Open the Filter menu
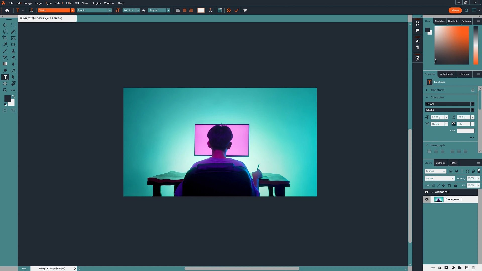This screenshot has width=482, height=271. pos(69,3)
